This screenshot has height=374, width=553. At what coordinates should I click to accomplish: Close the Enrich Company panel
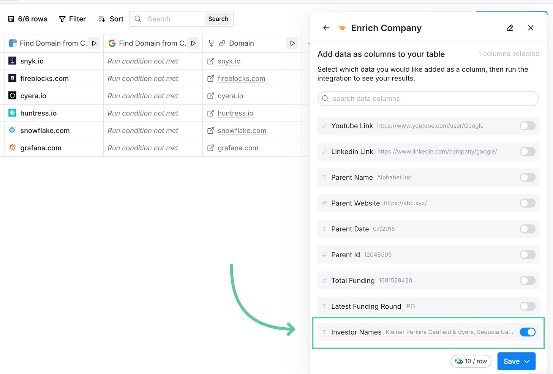531,28
